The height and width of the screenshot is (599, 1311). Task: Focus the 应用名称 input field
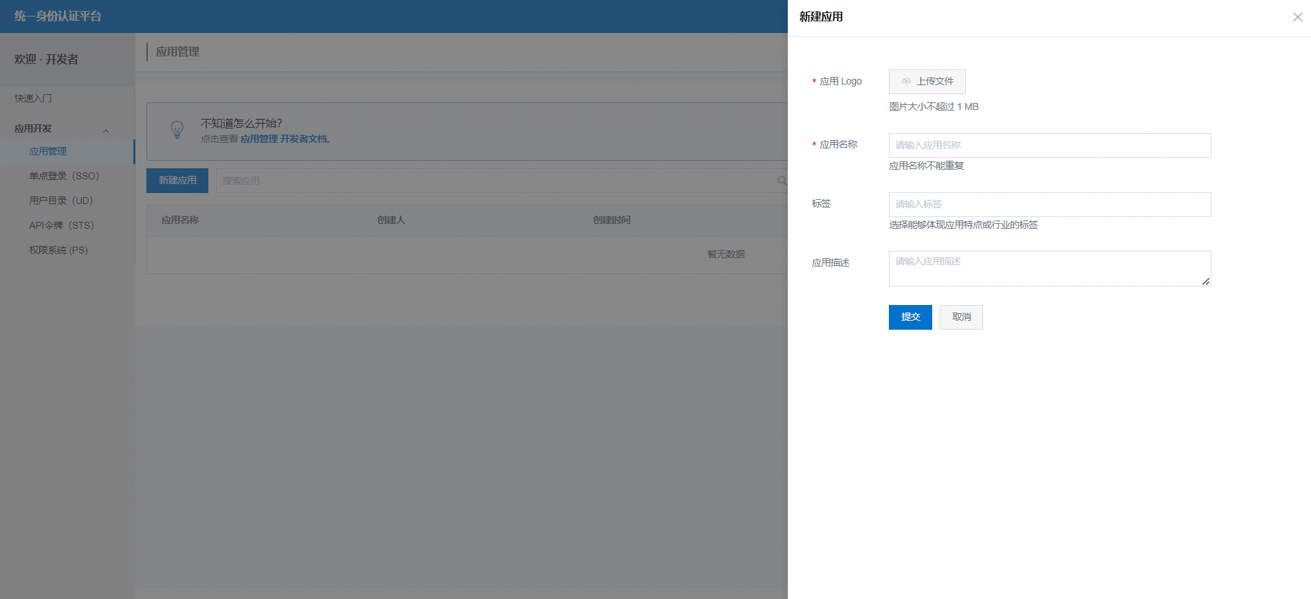pyautogui.click(x=1049, y=146)
